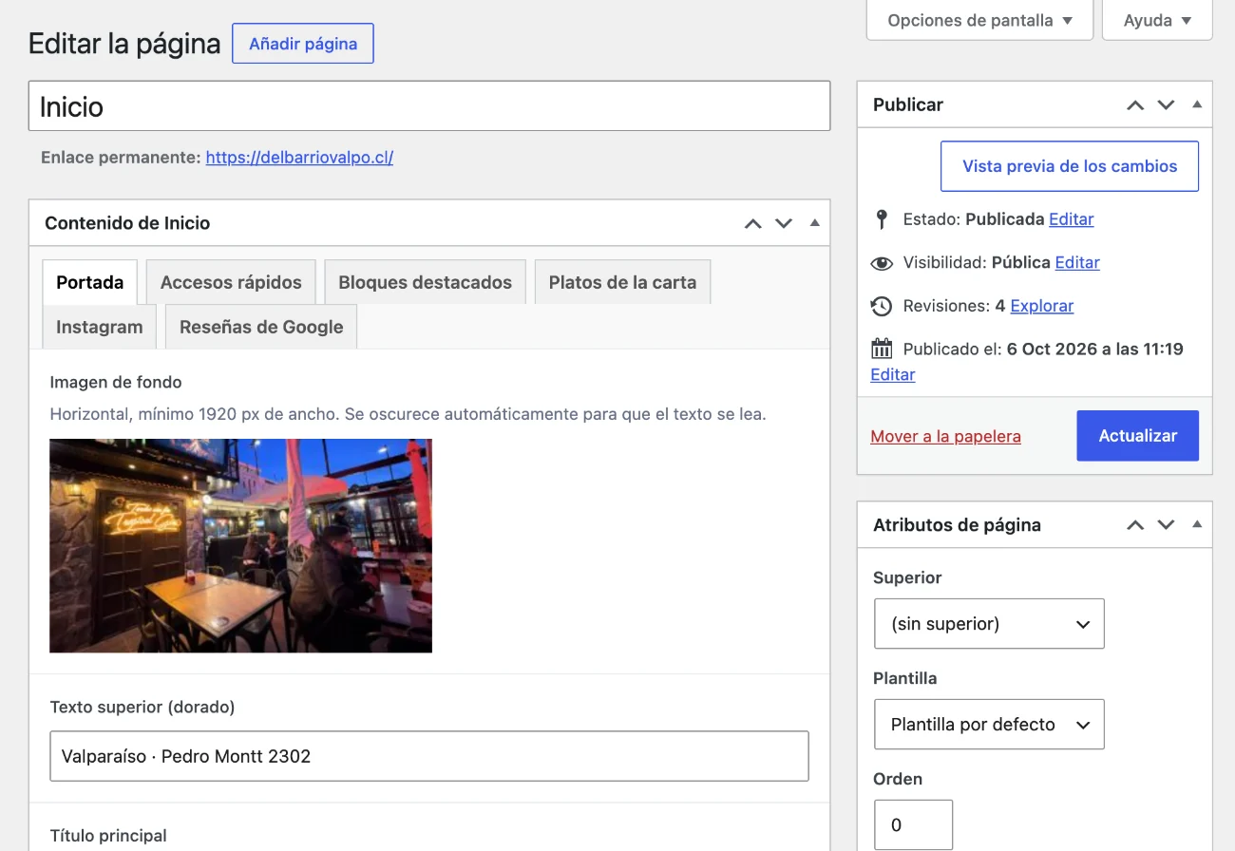Move Contenido de Inicio box down
Viewport: 1235px width, 851px height.
coord(784,224)
